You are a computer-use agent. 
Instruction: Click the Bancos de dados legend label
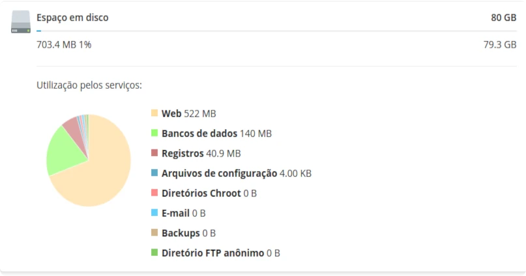199,133
